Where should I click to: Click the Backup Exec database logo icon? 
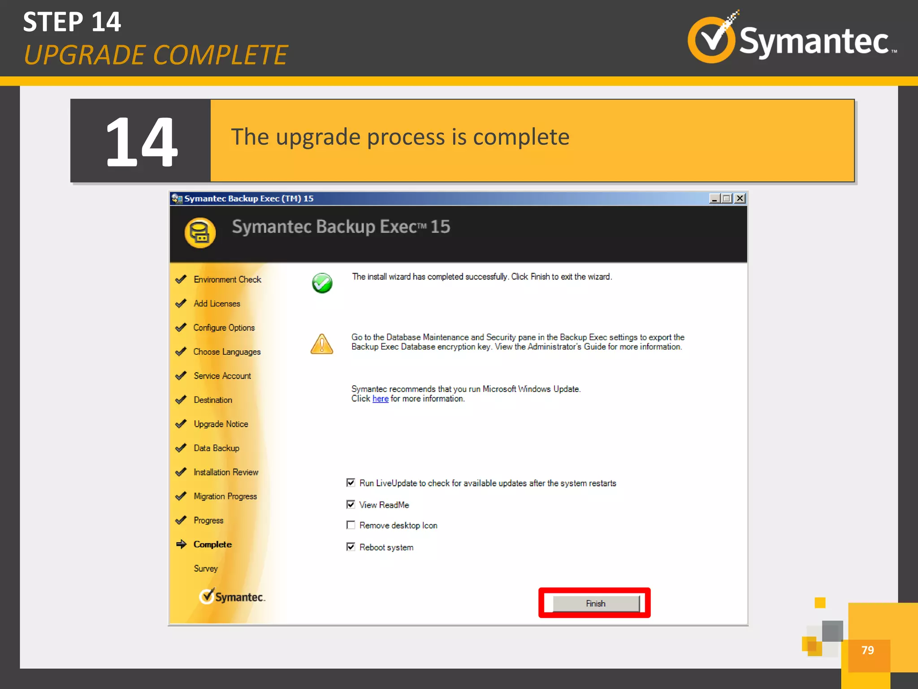tap(200, 233)
